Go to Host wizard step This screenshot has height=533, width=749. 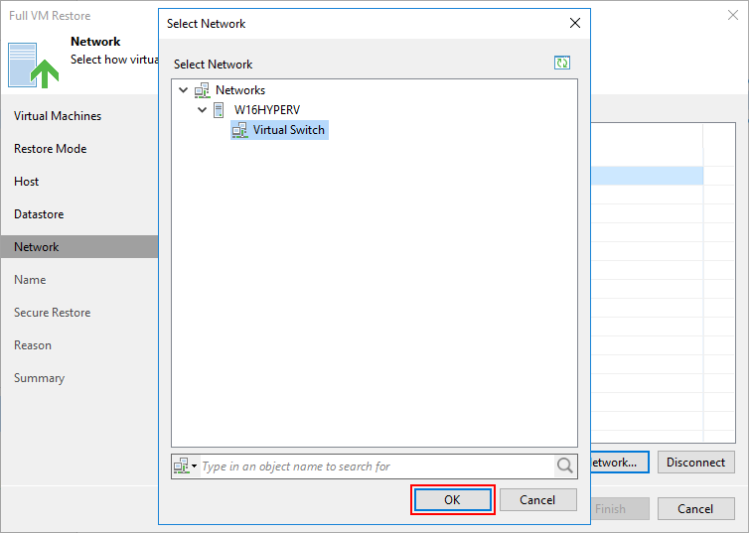click(26, 182)
